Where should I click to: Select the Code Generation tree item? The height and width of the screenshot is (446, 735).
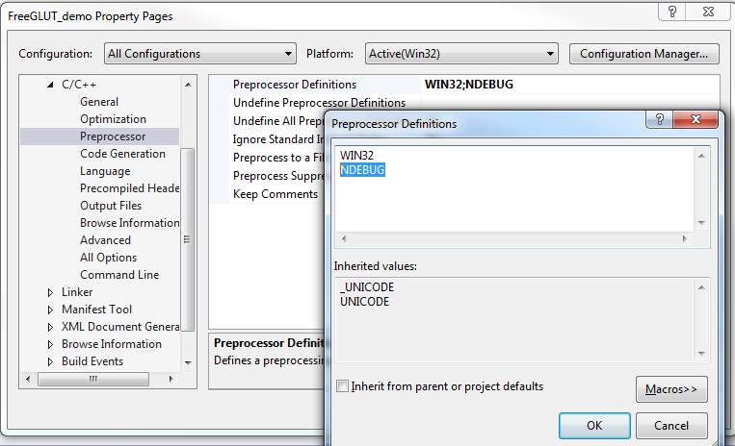pos(122,154)
